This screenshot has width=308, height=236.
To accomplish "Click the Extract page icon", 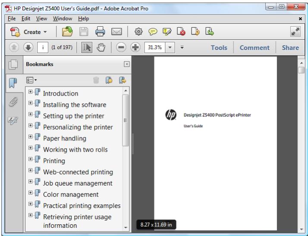I will (x=209, y=31).
